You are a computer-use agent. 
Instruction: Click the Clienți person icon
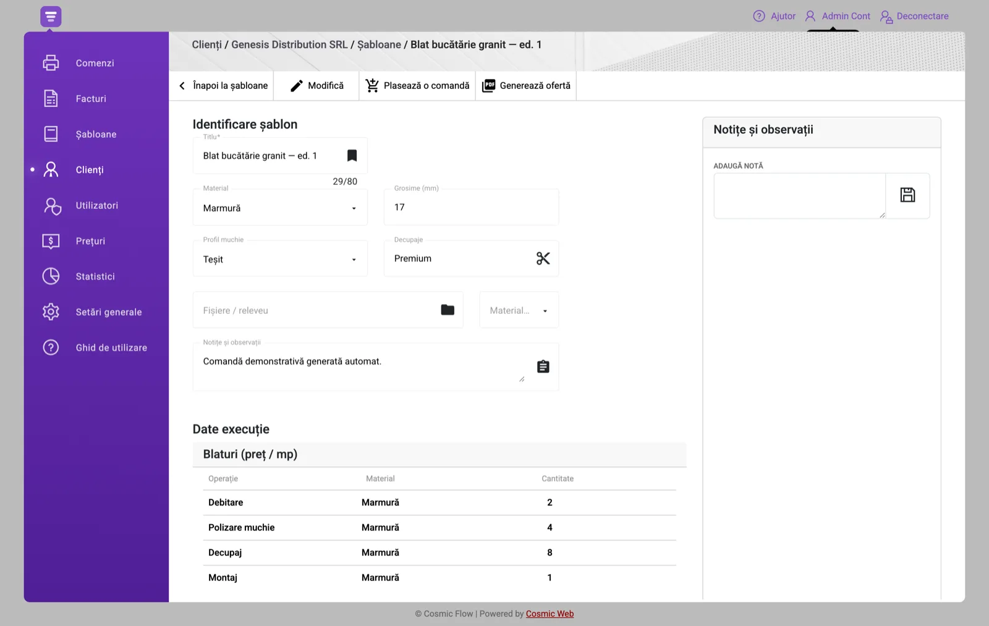point(51,169)
